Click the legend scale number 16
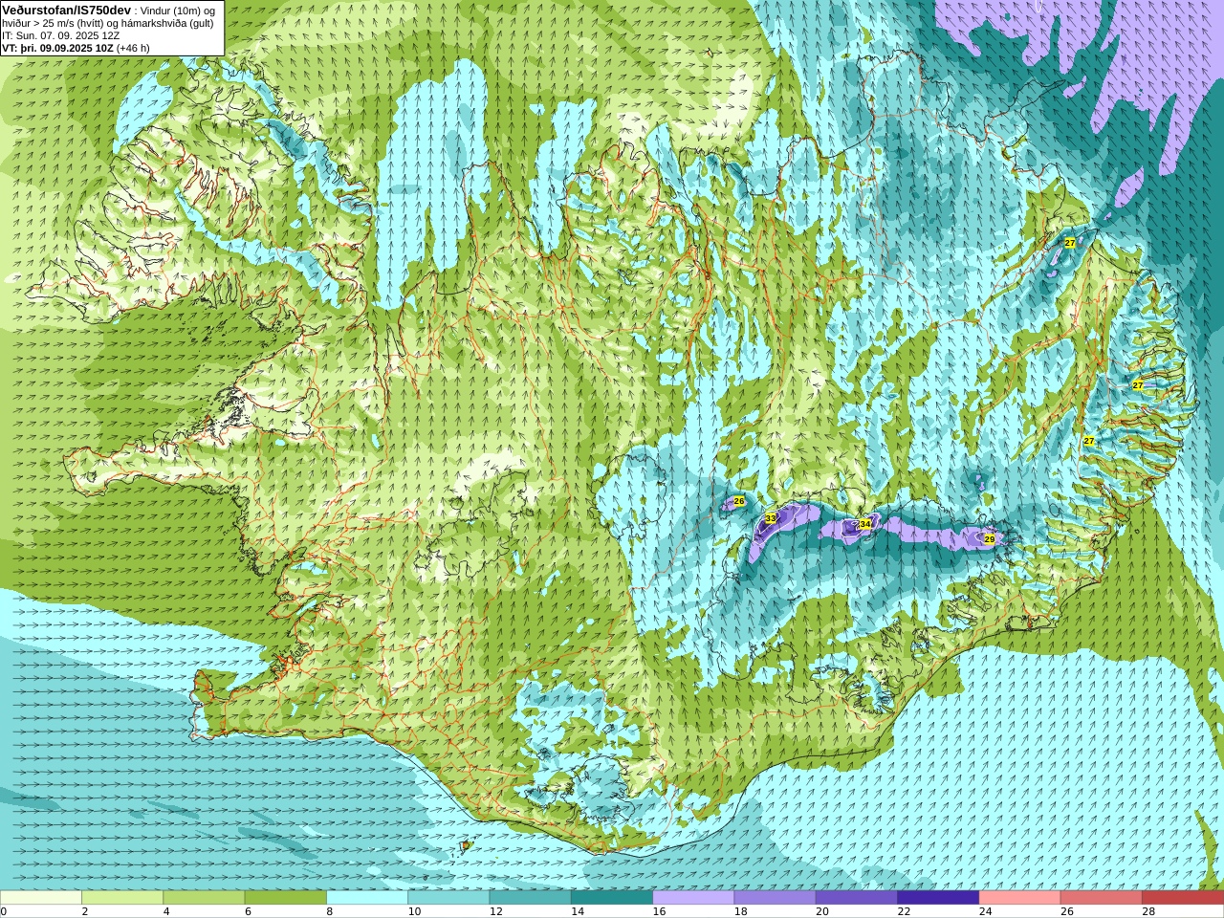Screen dimensions: 1224x918 pyautogui.click(x=659, y=911)
